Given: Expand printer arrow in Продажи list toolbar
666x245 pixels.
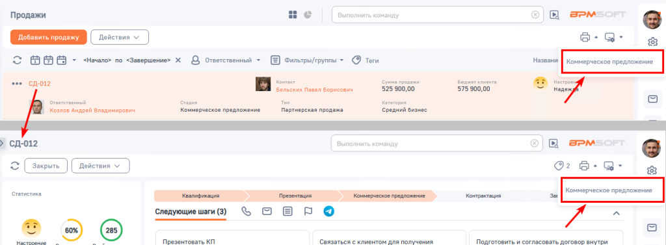Looking at the screenshot, I should [596, 37].
